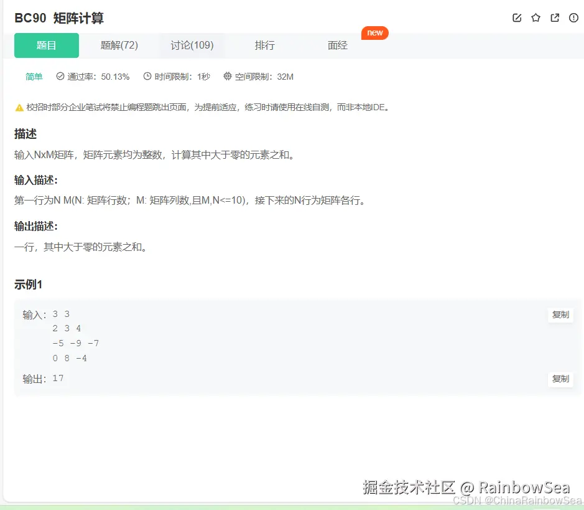Viewport: 584px width, 510px height.
Task: Click the 排行 tab as progress selector
Action: (x=264, y=45)
